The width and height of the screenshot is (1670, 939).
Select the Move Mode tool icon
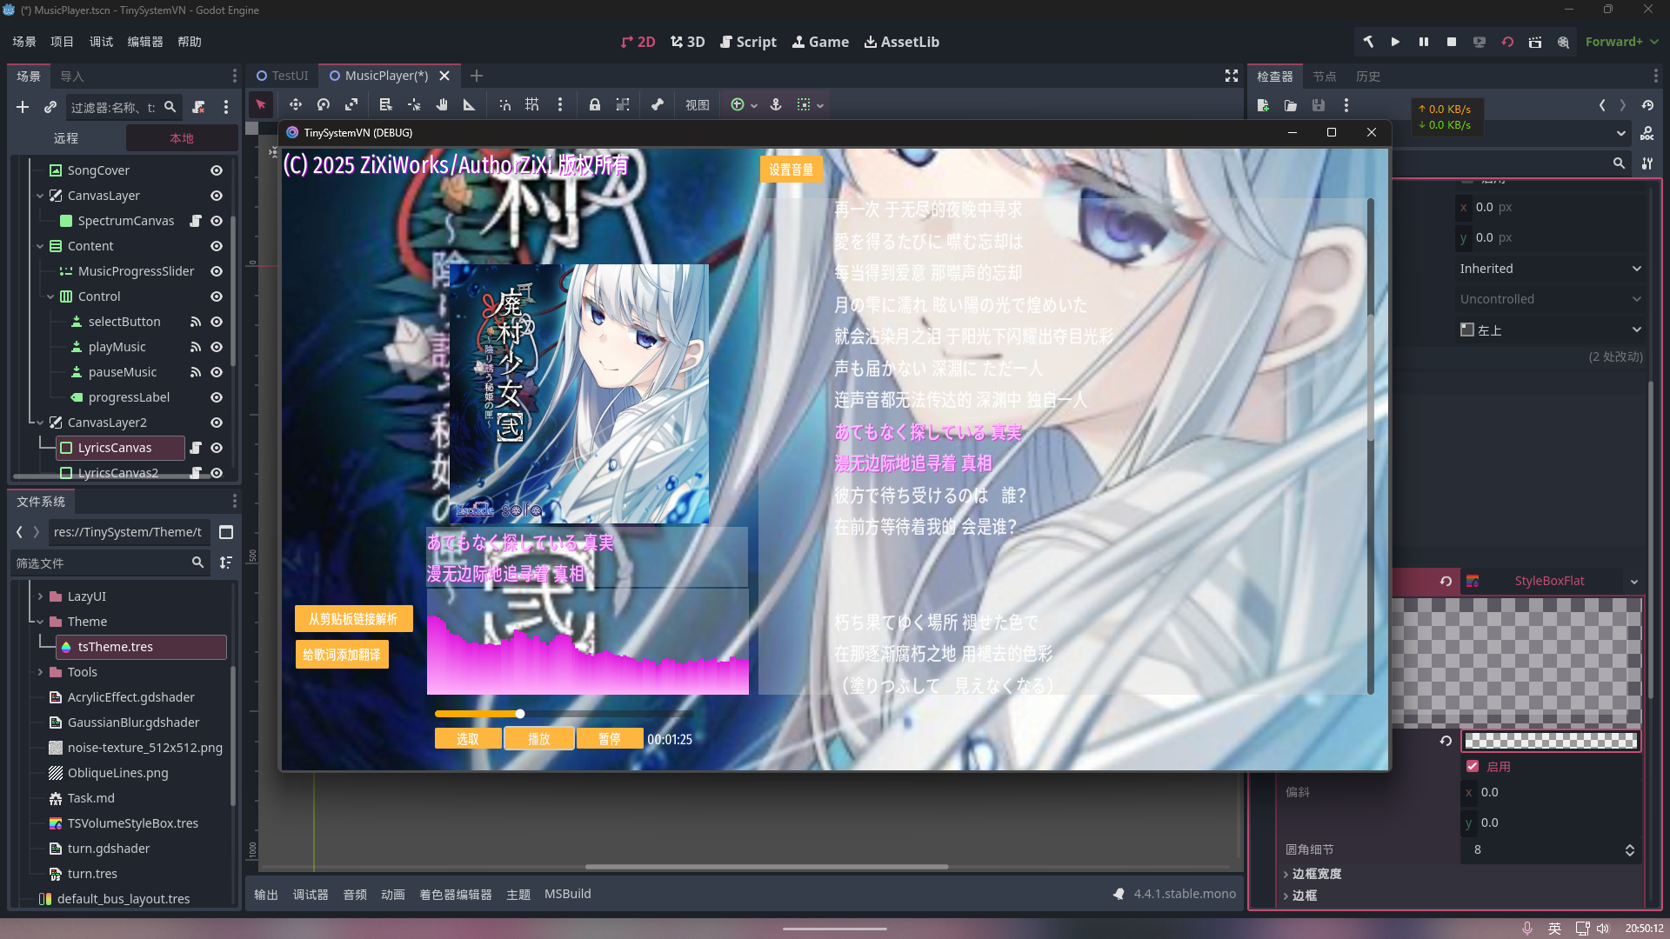coord(296,104)
